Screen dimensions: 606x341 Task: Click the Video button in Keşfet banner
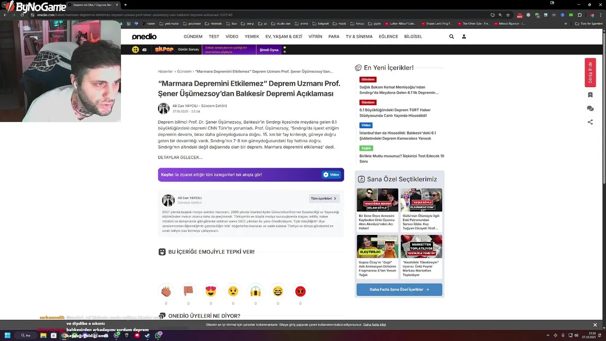coord(331,175)
